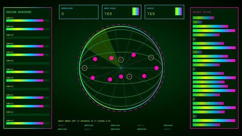Select the pink hotspot inside the yellow sweep wedge
This screenshot has height=136, width=242.
[x=111, y=58]
